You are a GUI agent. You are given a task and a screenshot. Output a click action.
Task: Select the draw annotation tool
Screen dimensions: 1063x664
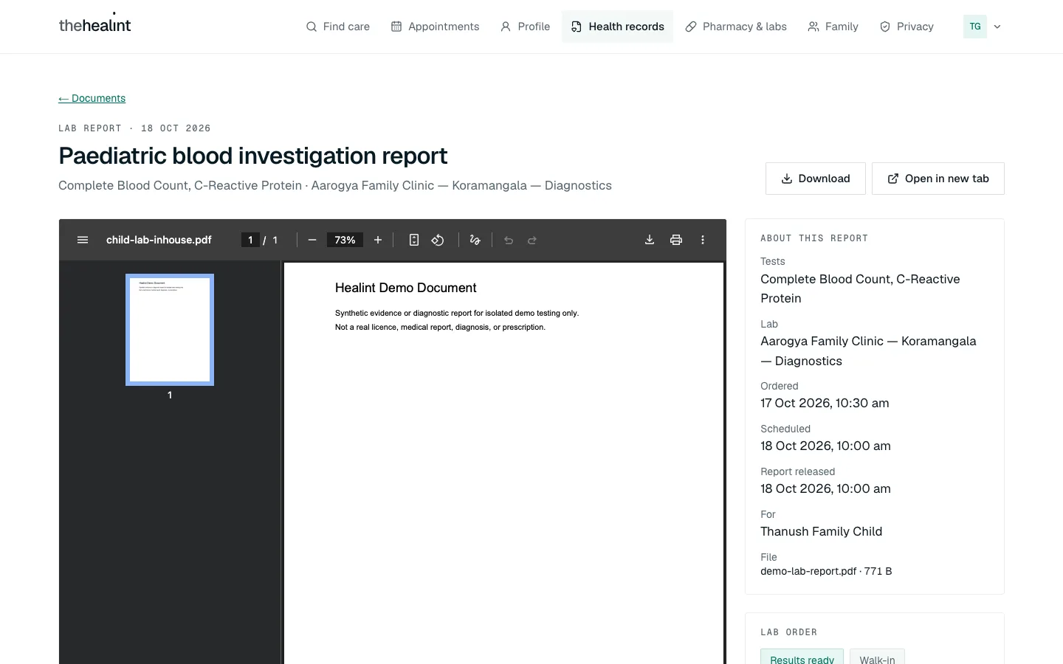[x=475, y=240]
